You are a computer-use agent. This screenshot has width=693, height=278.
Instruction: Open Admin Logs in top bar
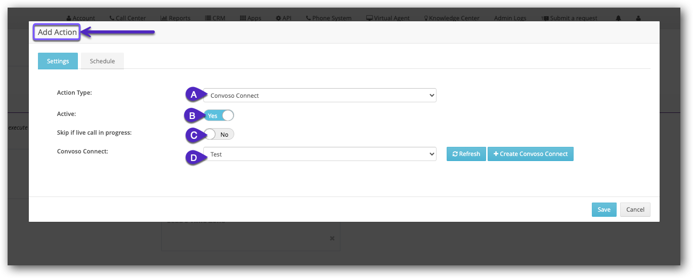(510, 18)
